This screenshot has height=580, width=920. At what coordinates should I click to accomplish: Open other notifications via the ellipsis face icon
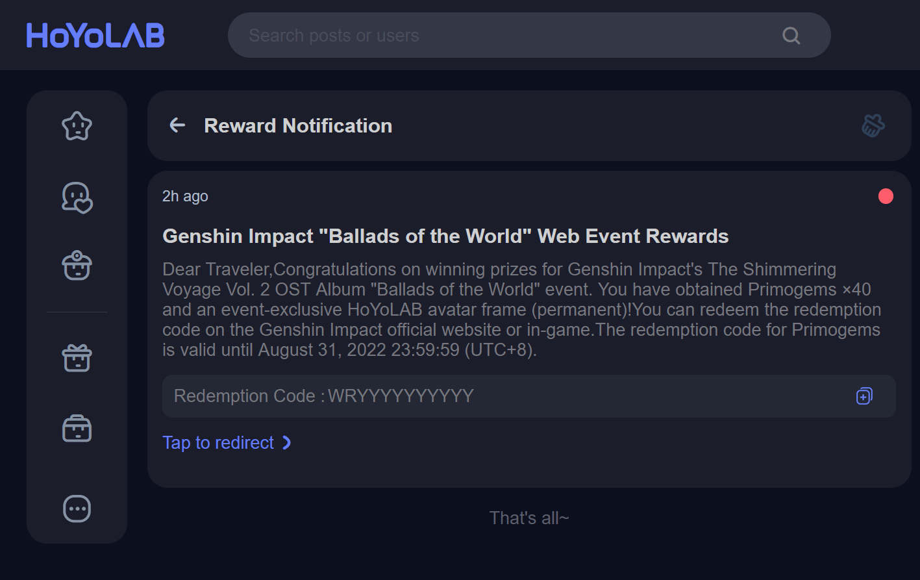tap(77, 509)
